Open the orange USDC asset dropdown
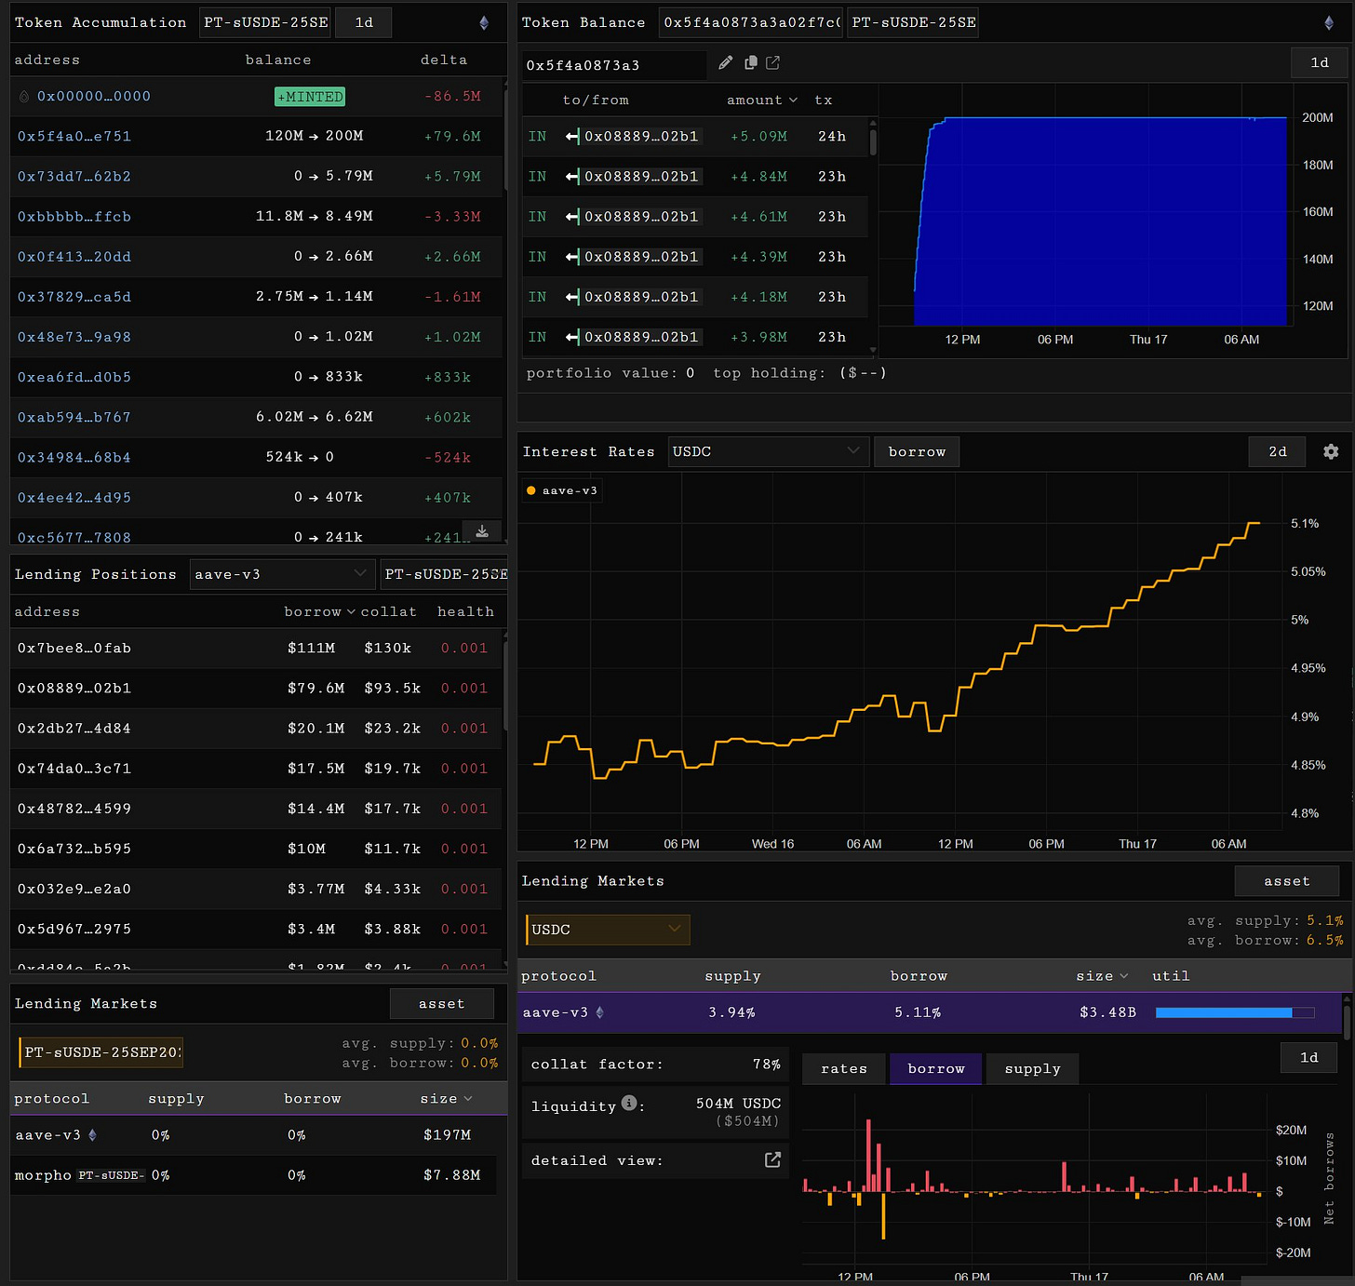1355x1286 pixels. tap(609, 930)
